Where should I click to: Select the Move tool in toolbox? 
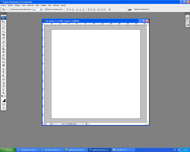[x=3, y=22]
